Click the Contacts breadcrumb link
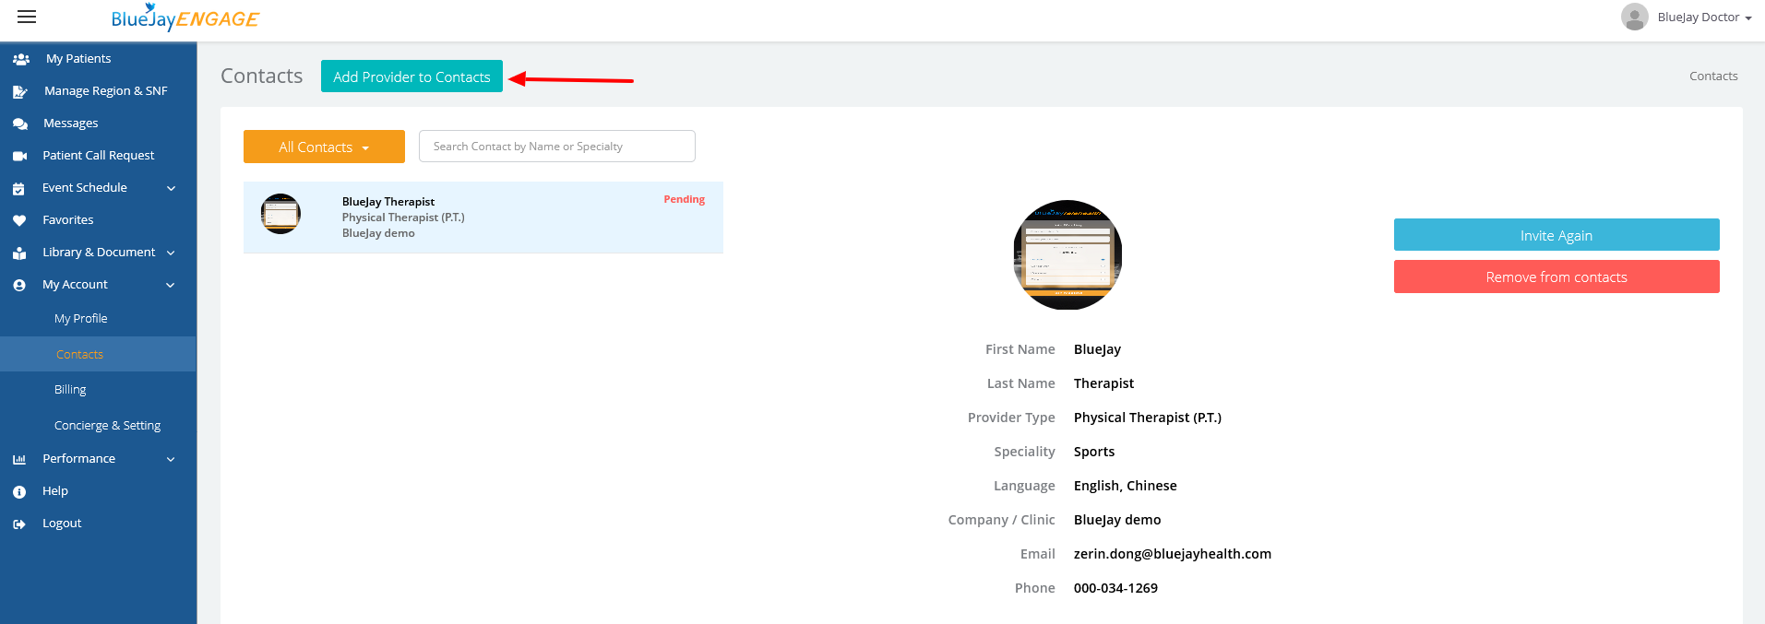The width and height of the screenshot is (1765, 624). 1713,76
